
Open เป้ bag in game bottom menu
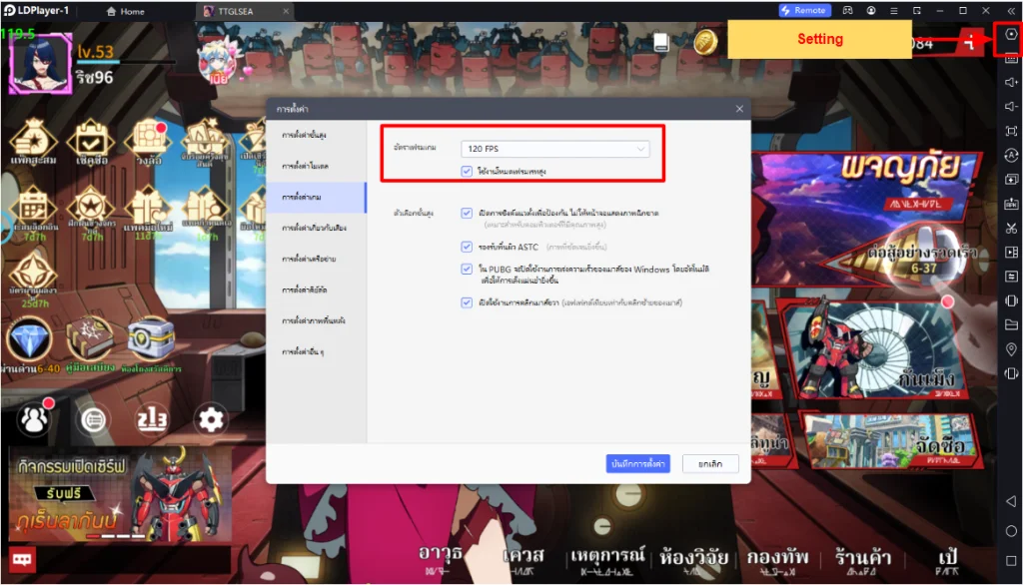pyautogui.click(x=947, y=560)
